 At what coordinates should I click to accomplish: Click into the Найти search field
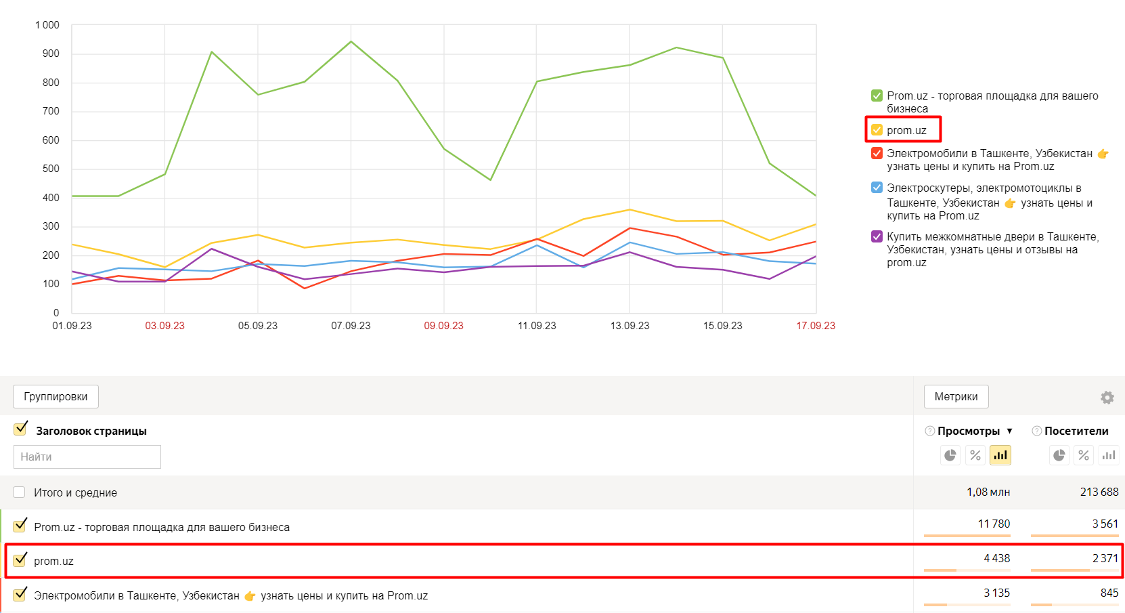tap(87, 457)
